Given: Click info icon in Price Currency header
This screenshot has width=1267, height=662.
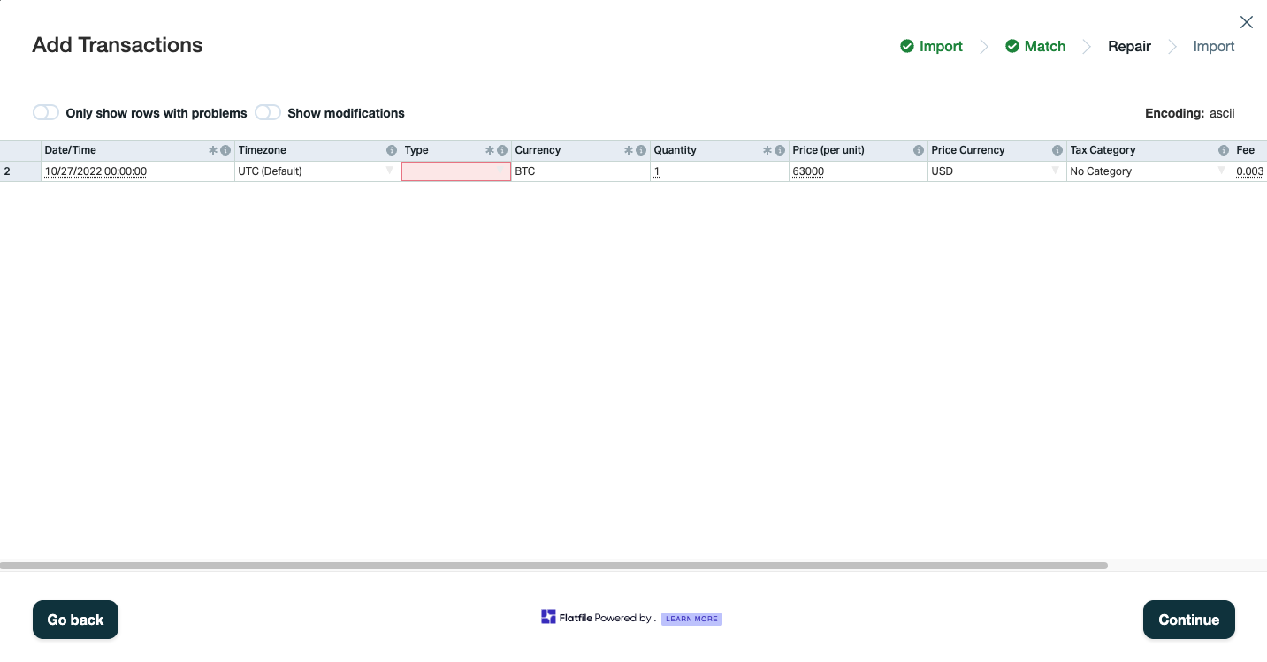Looking at the screenshot, I should click(x=1057, y=150).
